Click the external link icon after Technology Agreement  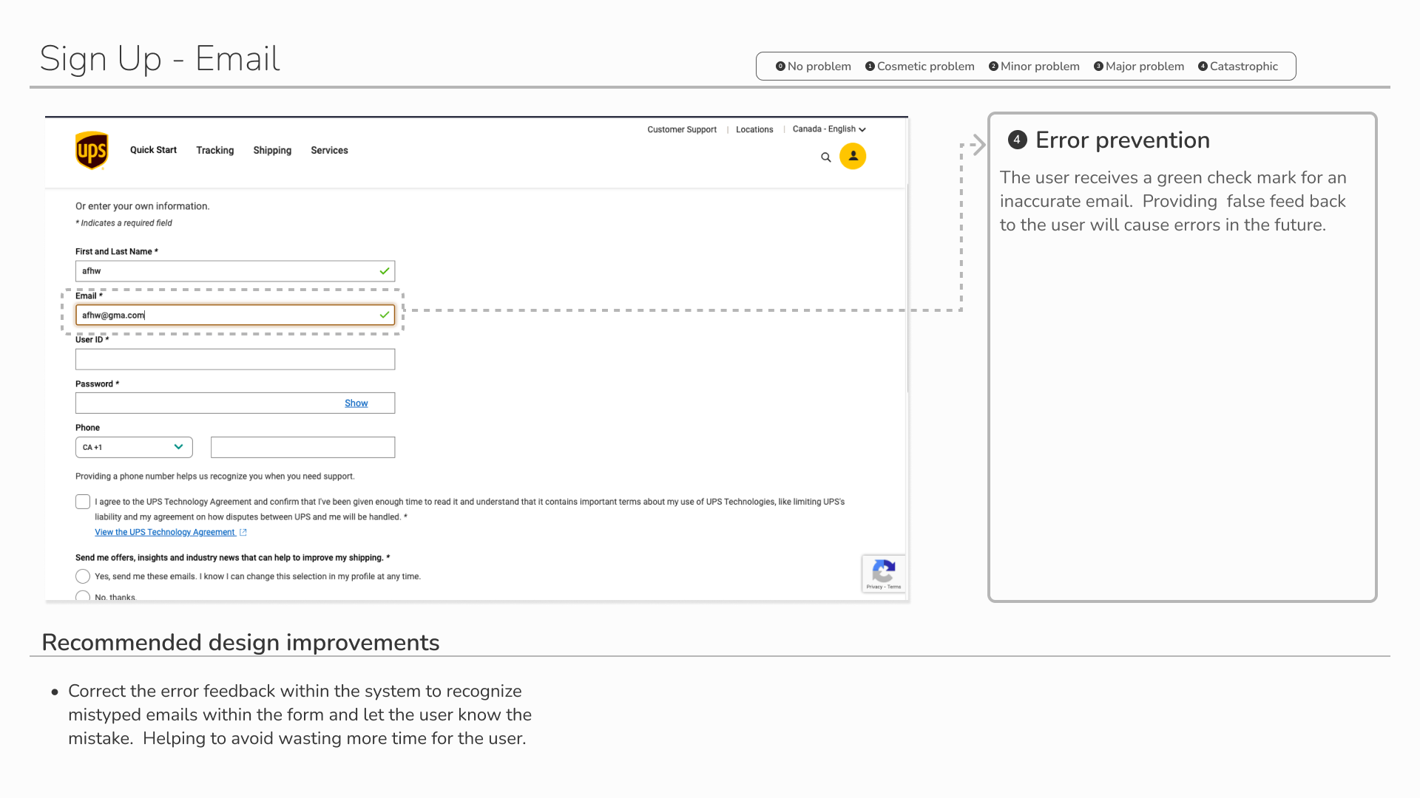(x=243, y=532)
